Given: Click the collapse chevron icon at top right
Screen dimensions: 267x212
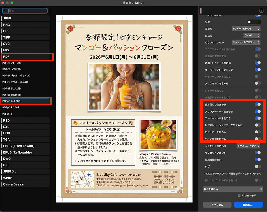Looking at the screenshot, I should pos(261,11).
